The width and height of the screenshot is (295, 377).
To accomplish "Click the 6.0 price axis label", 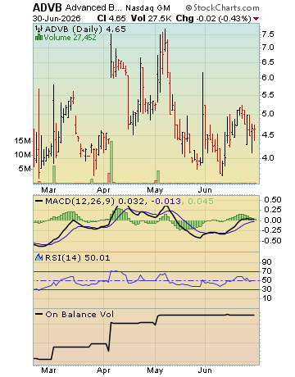I will click(x=268, y=78).
